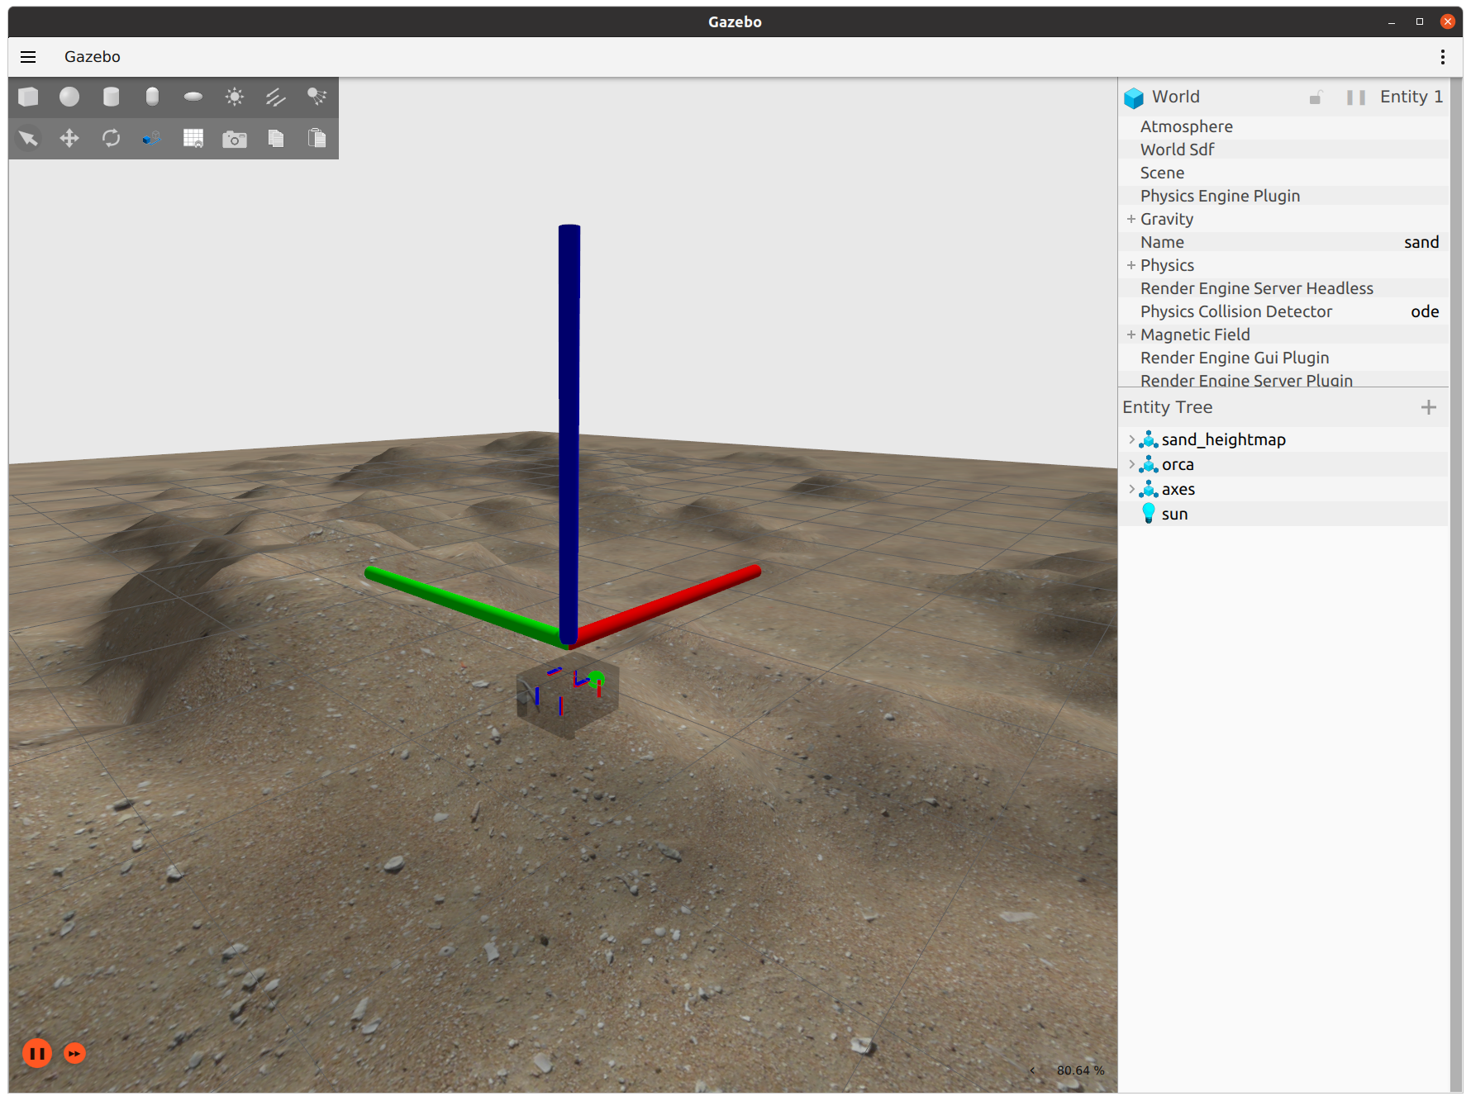
Task: Pause the simulation
Action: tap(37, 1053)
